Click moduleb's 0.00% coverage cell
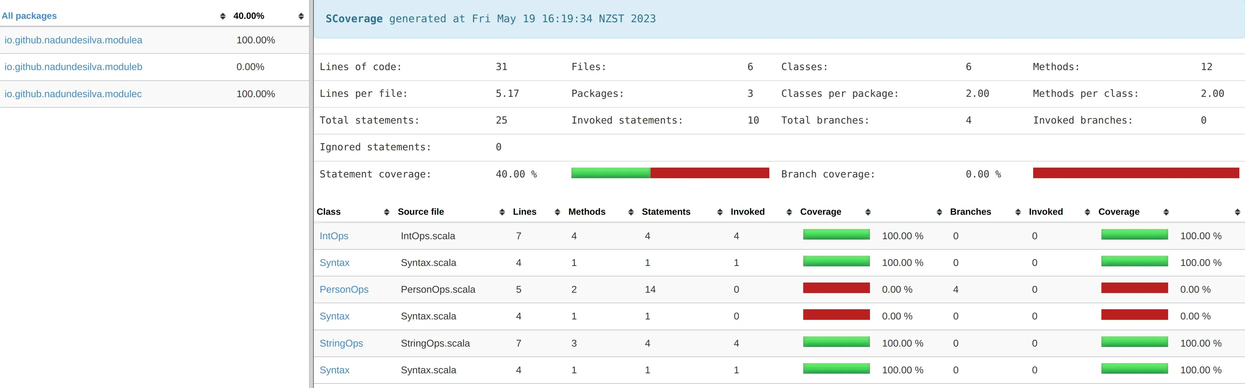1245x388 pixels. click(x=250, y=67)
